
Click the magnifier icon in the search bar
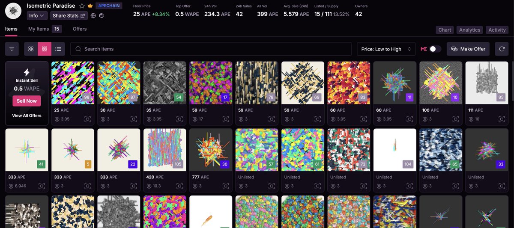coord(78,49)
